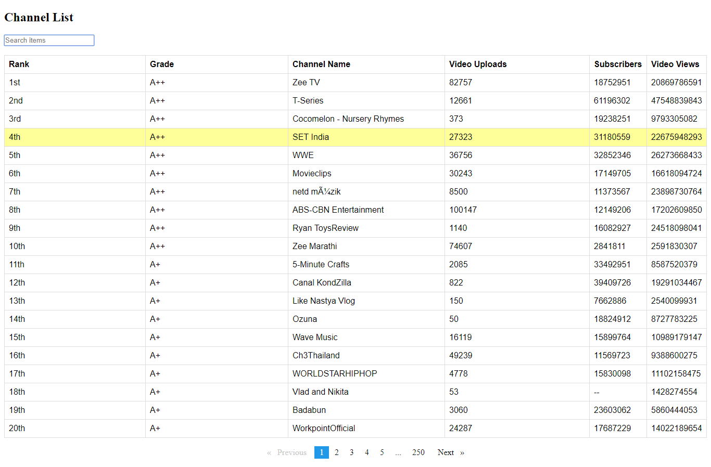Select the 20th rank cell
This screenshot has height=467, width=711.
[75, 429]
